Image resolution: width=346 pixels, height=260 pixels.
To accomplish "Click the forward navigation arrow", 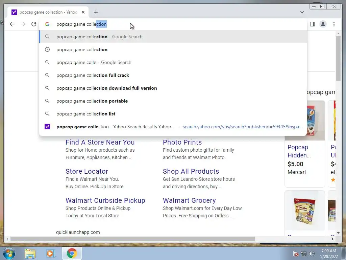I will (23, 24).
